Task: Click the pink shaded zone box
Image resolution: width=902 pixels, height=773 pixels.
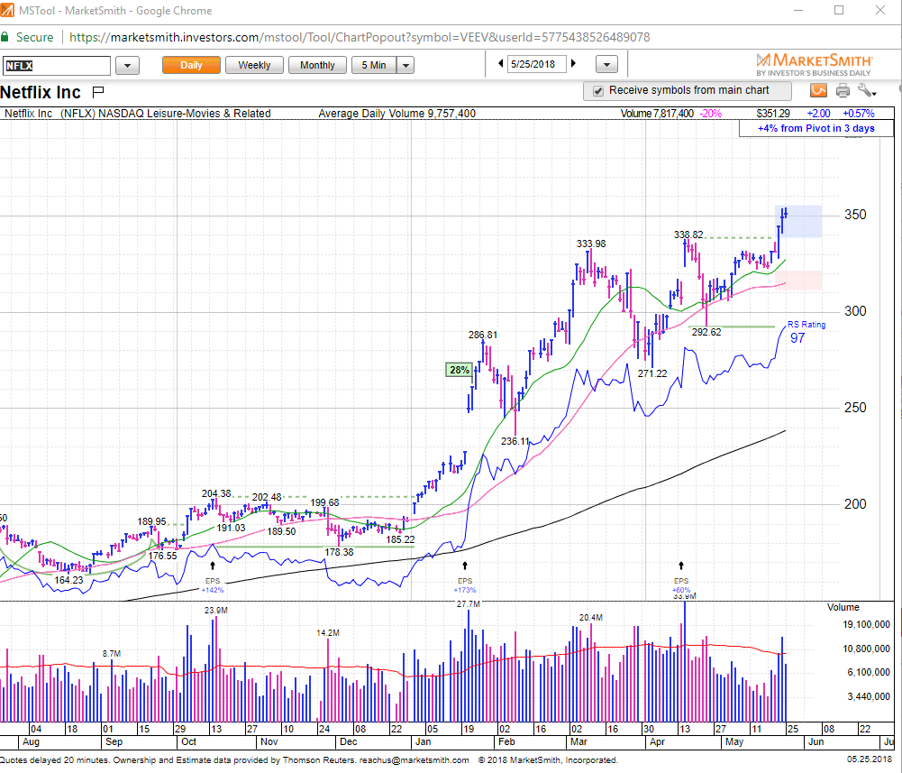Action: [x=798, y=280]
